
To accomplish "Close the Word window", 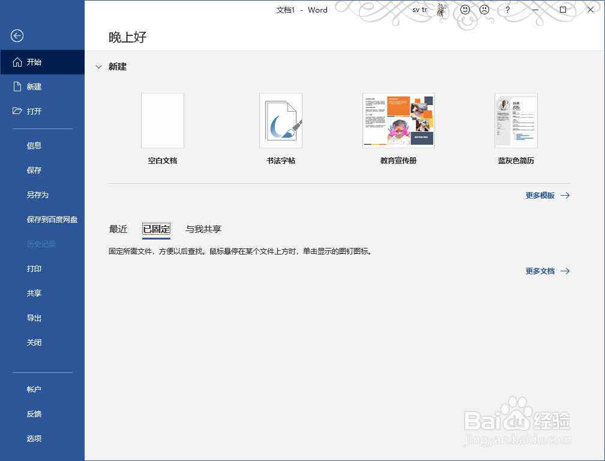I will (591, 10).
